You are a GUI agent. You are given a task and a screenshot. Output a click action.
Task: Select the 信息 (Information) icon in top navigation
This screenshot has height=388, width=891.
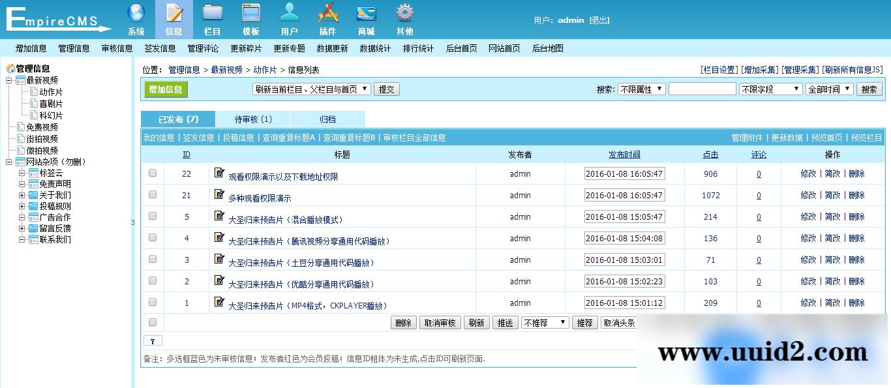click(x=174, y=16)
